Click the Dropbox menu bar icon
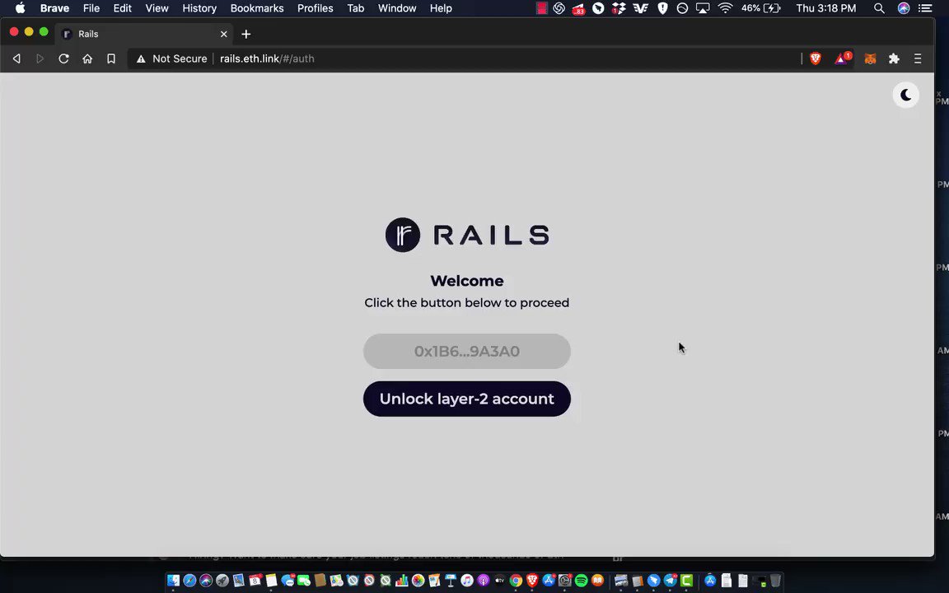 618,8
